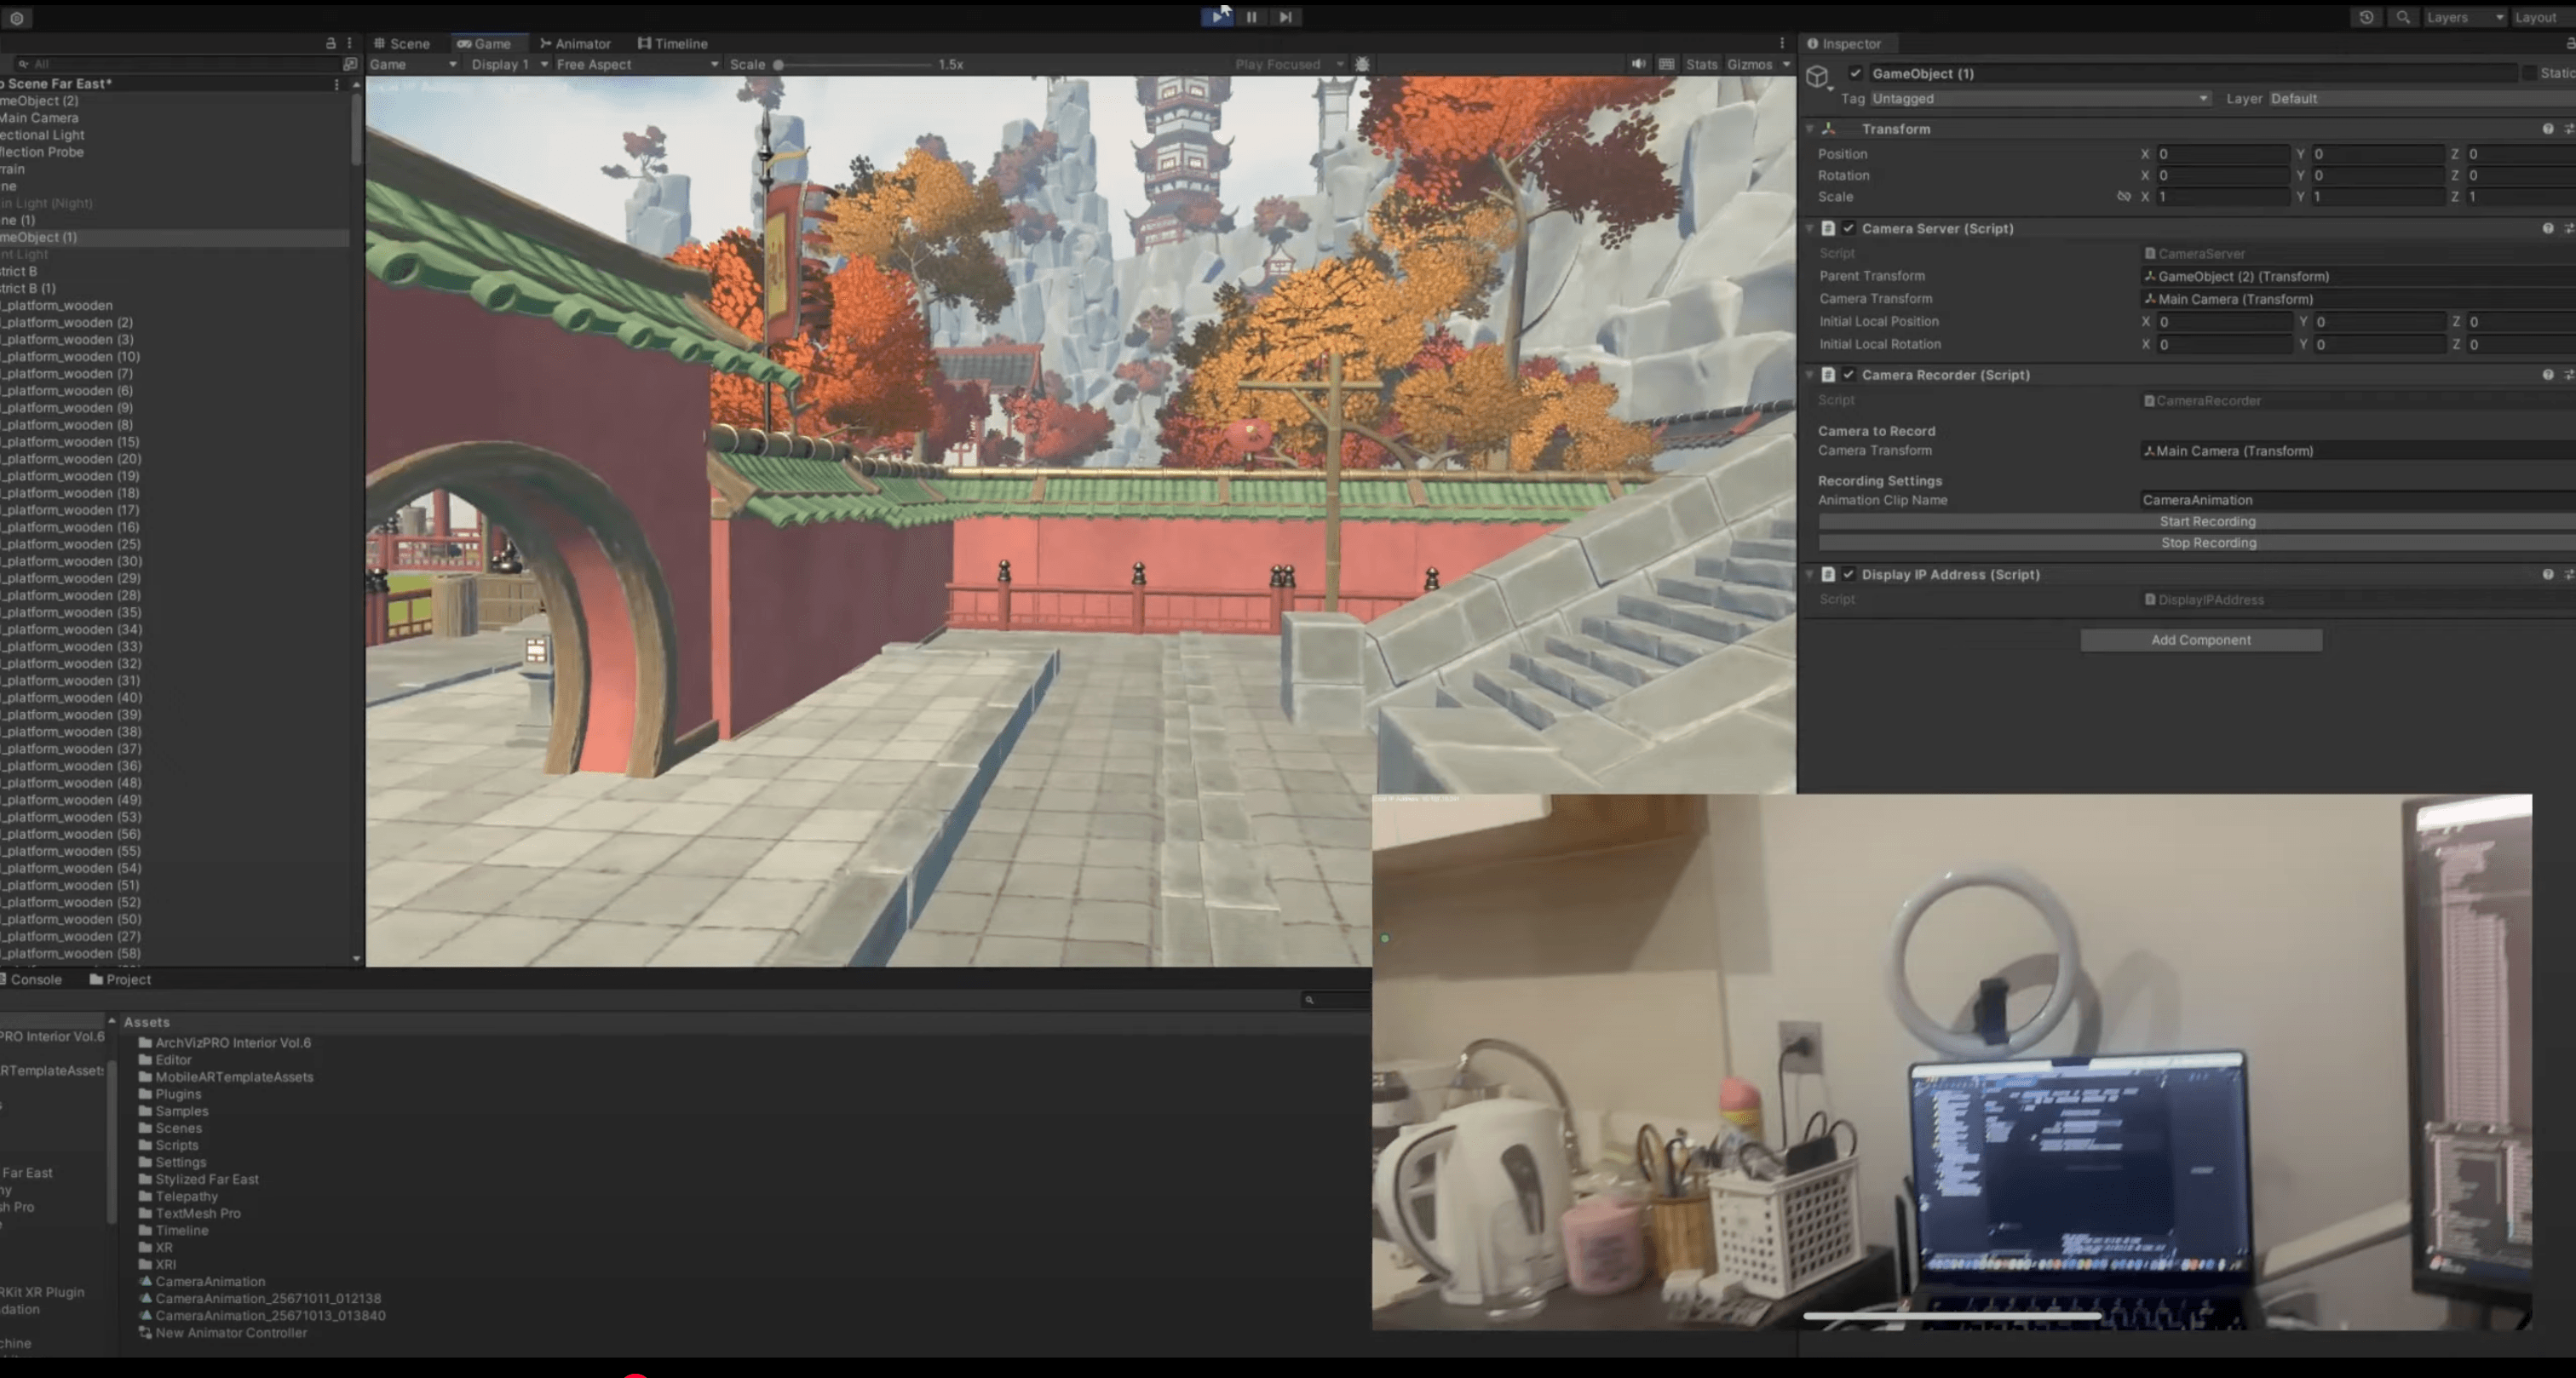Toggle the Stats overlay in Game view
The height and width of the screenshot is (1378, 2576).
point(1701,63)
